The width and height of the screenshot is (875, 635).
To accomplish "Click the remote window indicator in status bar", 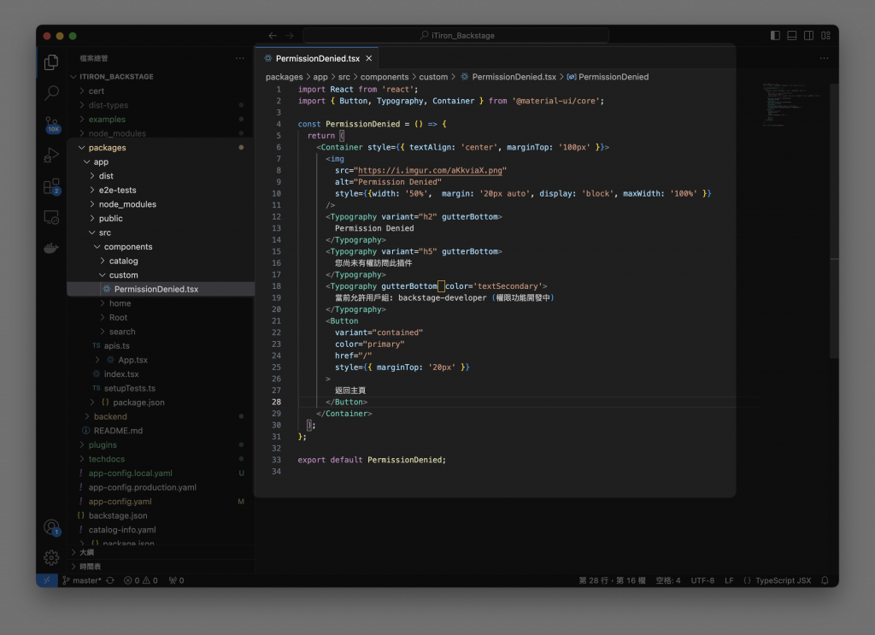I will (x=47, y=580).
